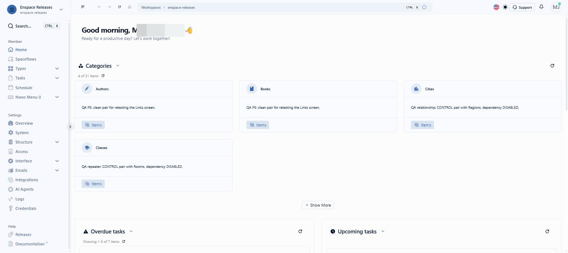Click the Books card icon

click(x=252, y=89)
